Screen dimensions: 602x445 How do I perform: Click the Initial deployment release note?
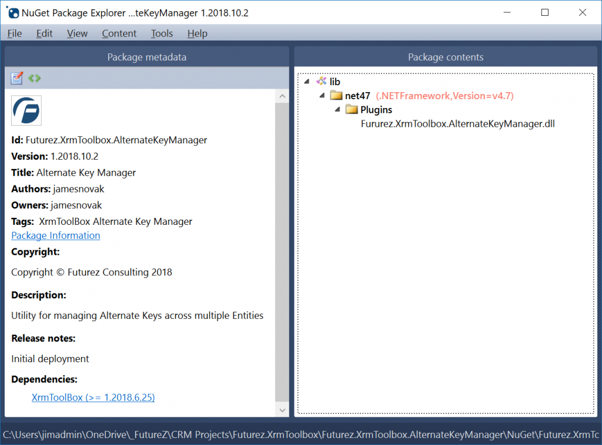50,359
